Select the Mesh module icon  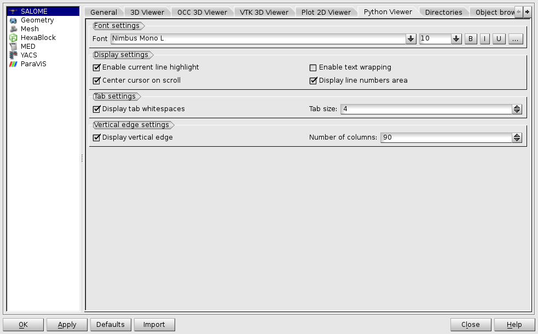click(14, 29)
